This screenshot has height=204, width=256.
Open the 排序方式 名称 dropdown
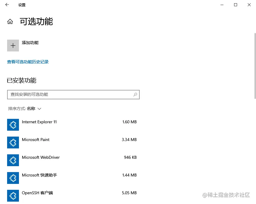[x=25, y=109]
